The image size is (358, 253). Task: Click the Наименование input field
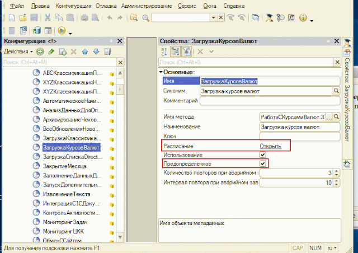click(300, 127)
